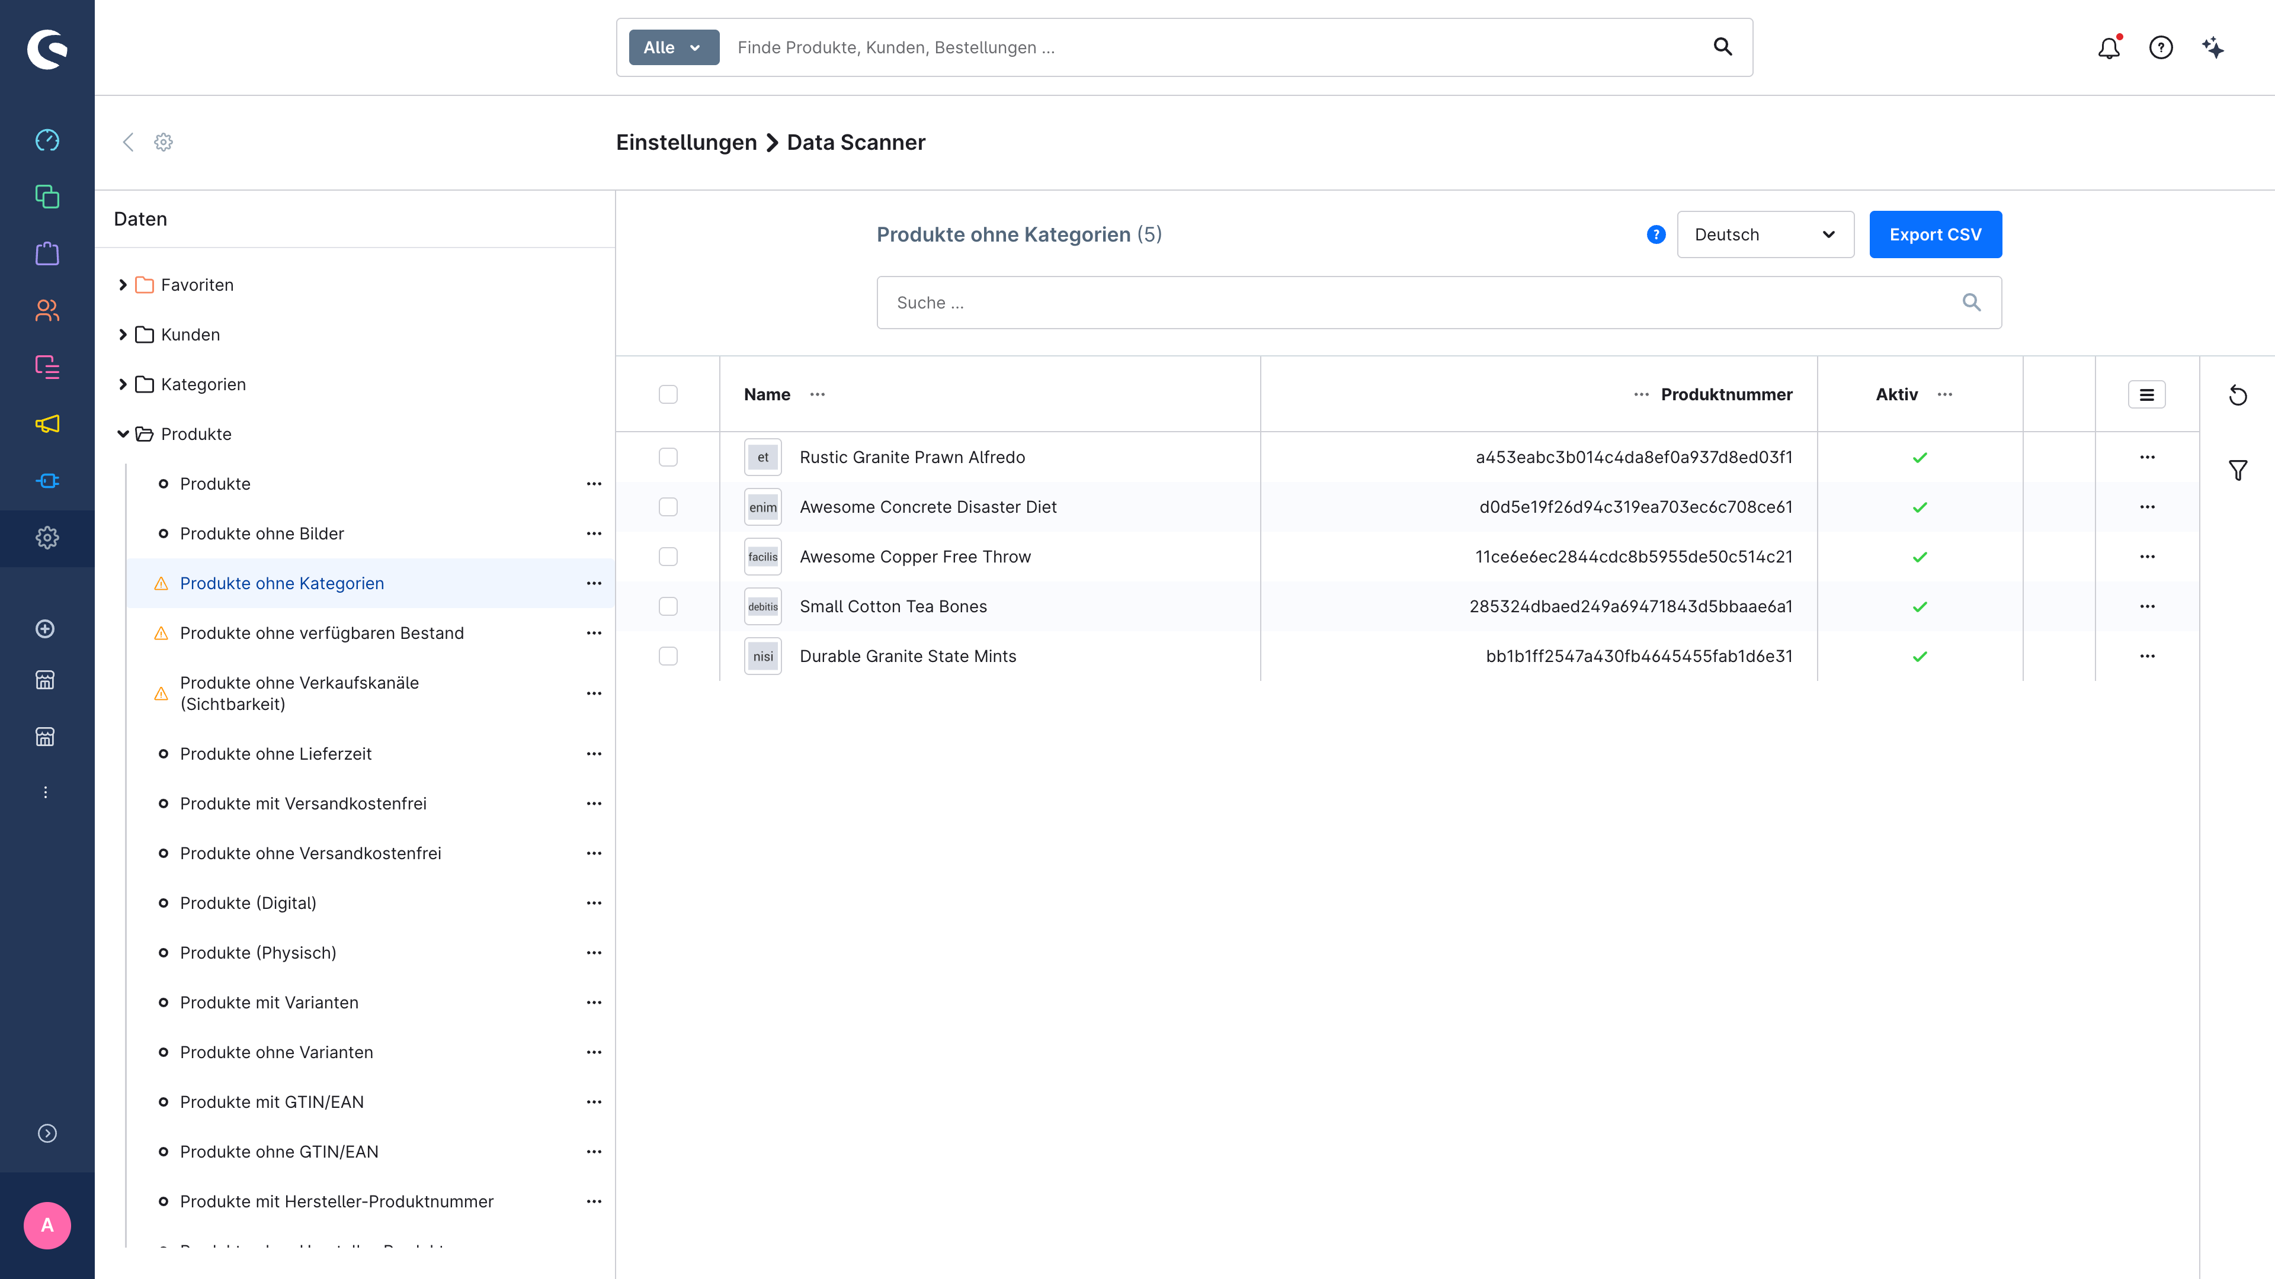
Task: Open Produkte mit GTIN/EAN entry
Action: tap(272, 1101)
